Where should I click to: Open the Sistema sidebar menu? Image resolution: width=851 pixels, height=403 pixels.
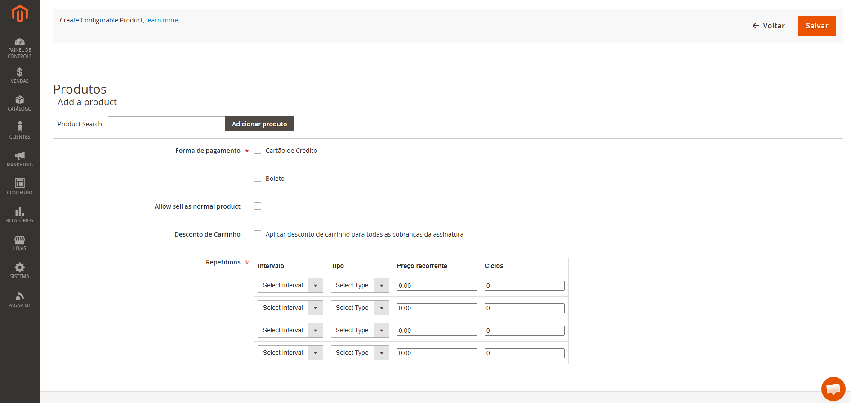(x=20, y=271)
